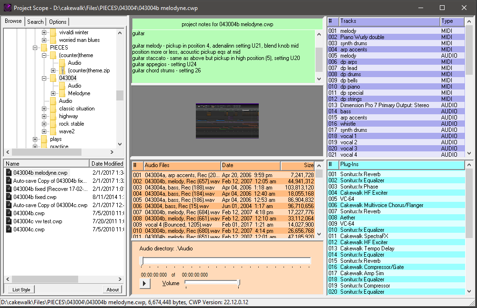Click the highway folder icon
The height and width of the screenshot is (308, 477).
[x=53, y=116]
